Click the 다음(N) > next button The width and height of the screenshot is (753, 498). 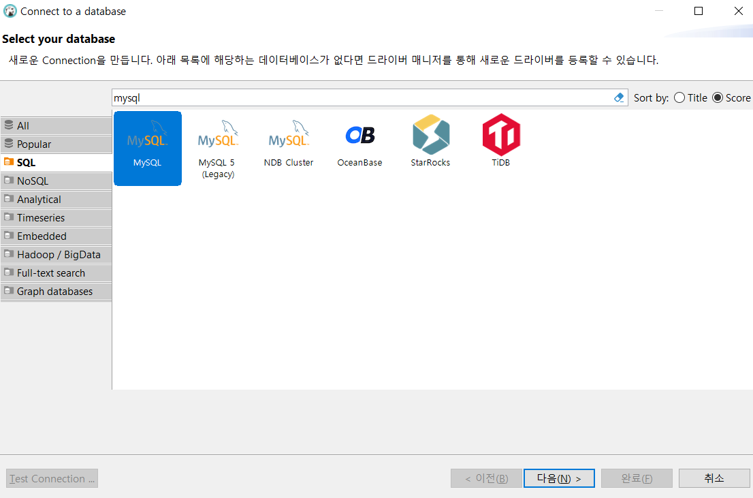(559, 478)
